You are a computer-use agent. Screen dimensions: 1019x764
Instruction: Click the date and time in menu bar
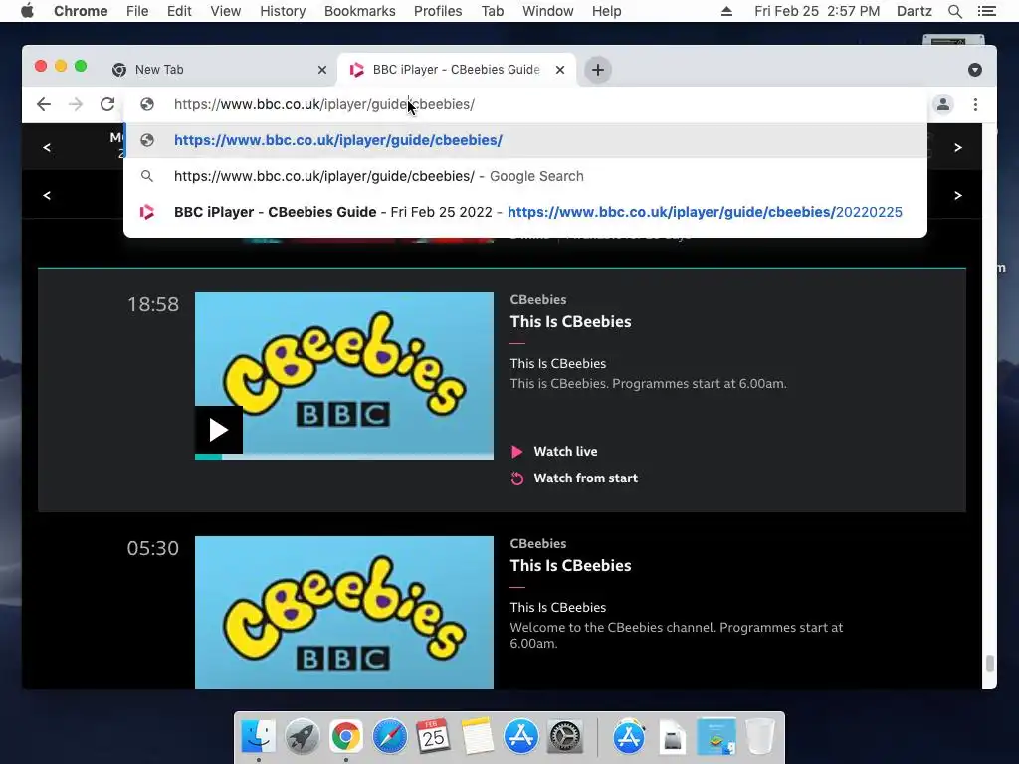(817, 11)
